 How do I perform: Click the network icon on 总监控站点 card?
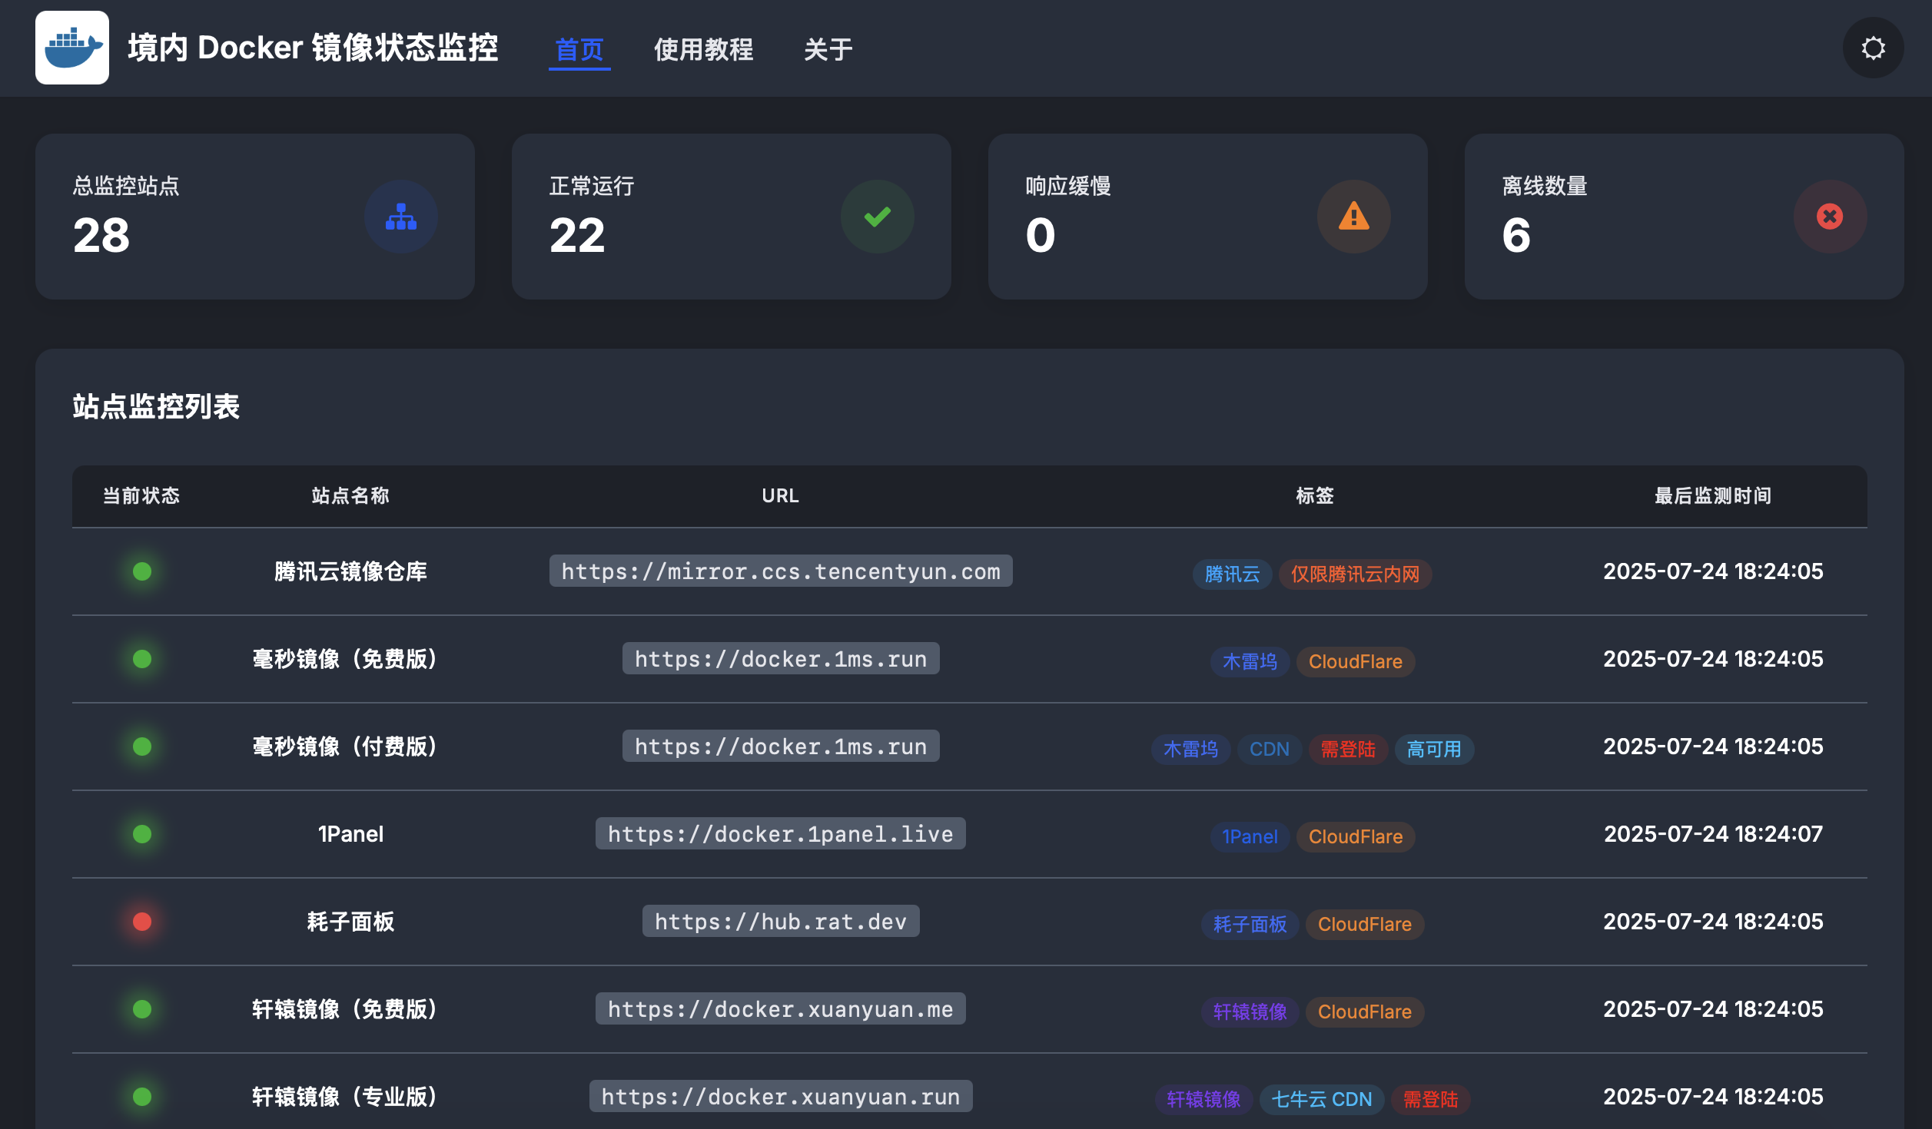401,217
